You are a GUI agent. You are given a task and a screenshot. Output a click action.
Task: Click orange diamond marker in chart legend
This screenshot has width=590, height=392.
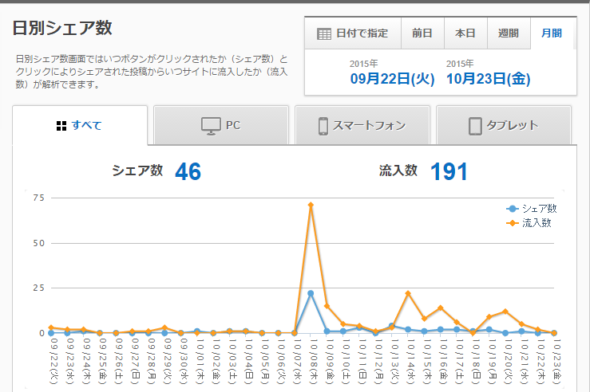pyautogui.click(x=513, y=222)
